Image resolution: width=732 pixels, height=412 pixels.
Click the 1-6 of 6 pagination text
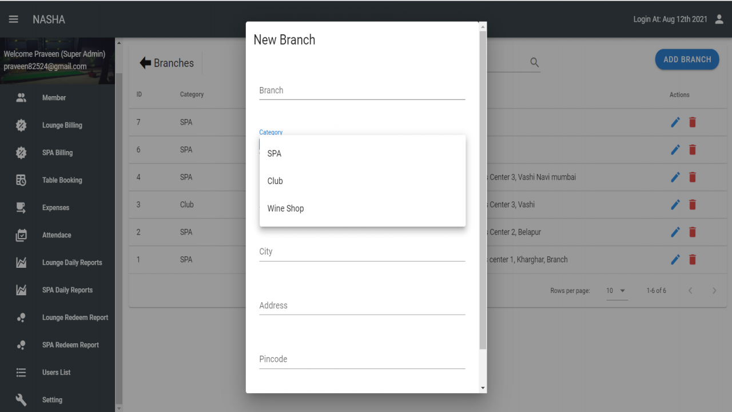pos(656,291)
